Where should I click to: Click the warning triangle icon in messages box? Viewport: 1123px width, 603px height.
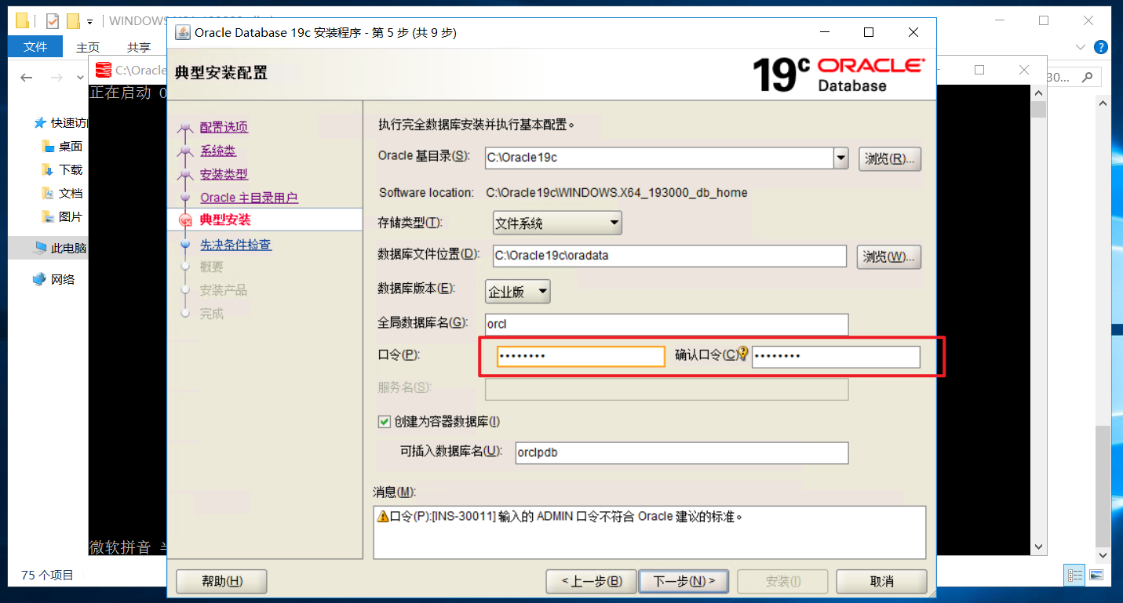click(383, 517)
